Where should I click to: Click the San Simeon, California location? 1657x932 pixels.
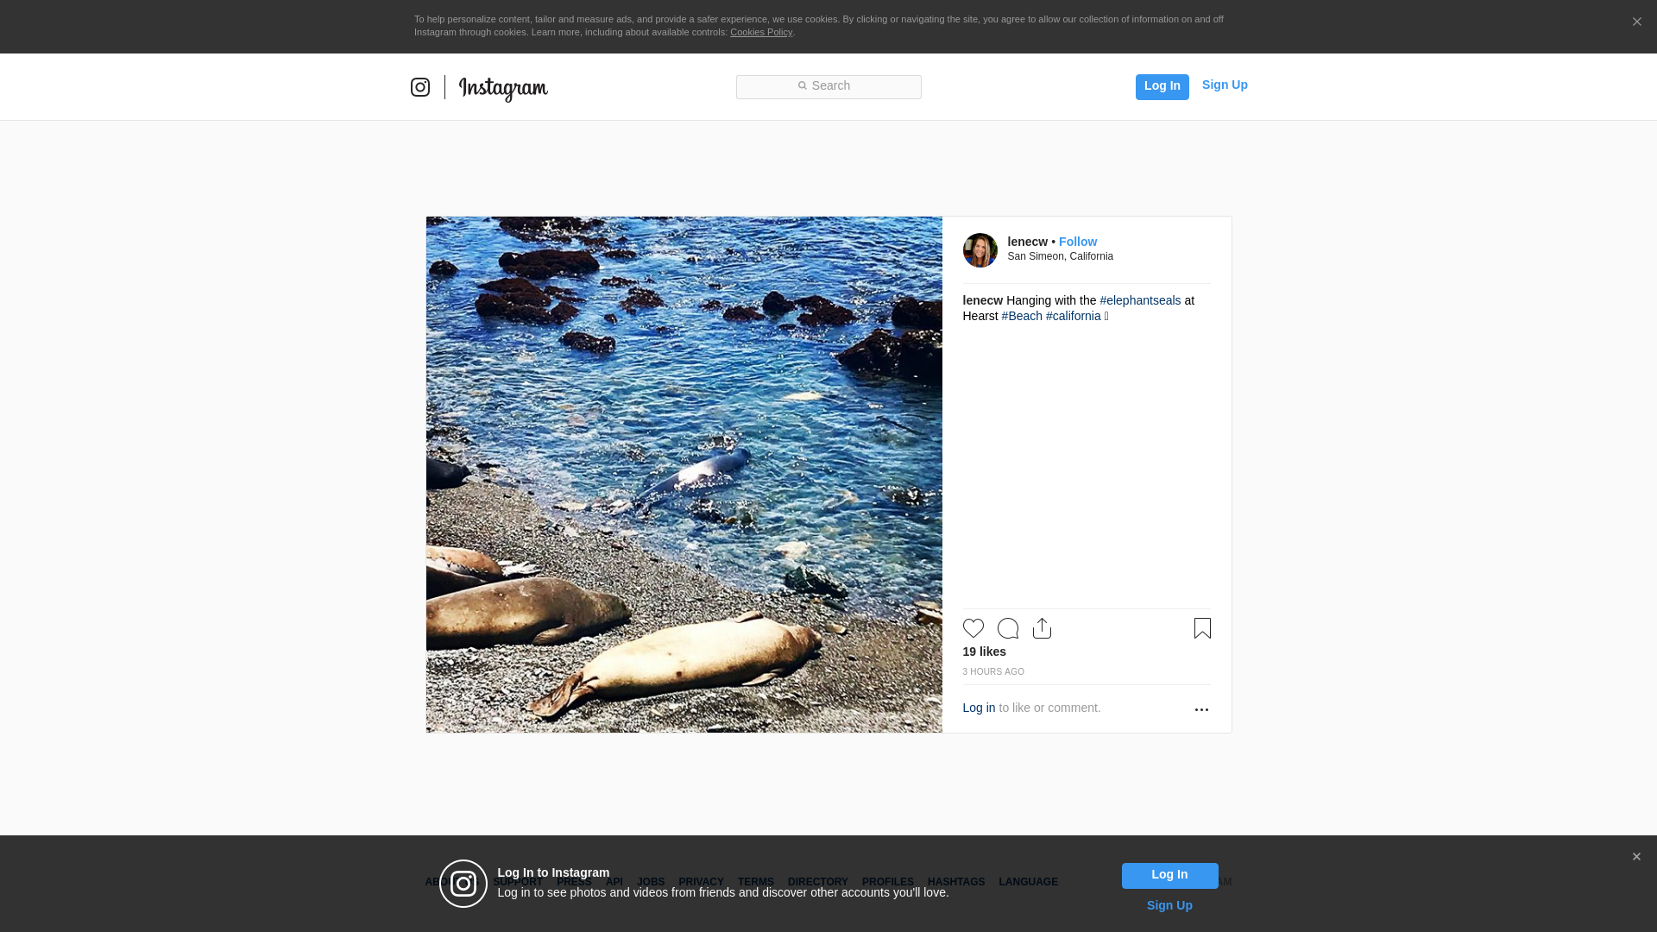click(x=1060, y=256)
